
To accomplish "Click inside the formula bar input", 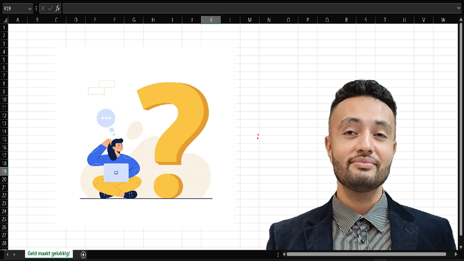I will pos(257,8).
